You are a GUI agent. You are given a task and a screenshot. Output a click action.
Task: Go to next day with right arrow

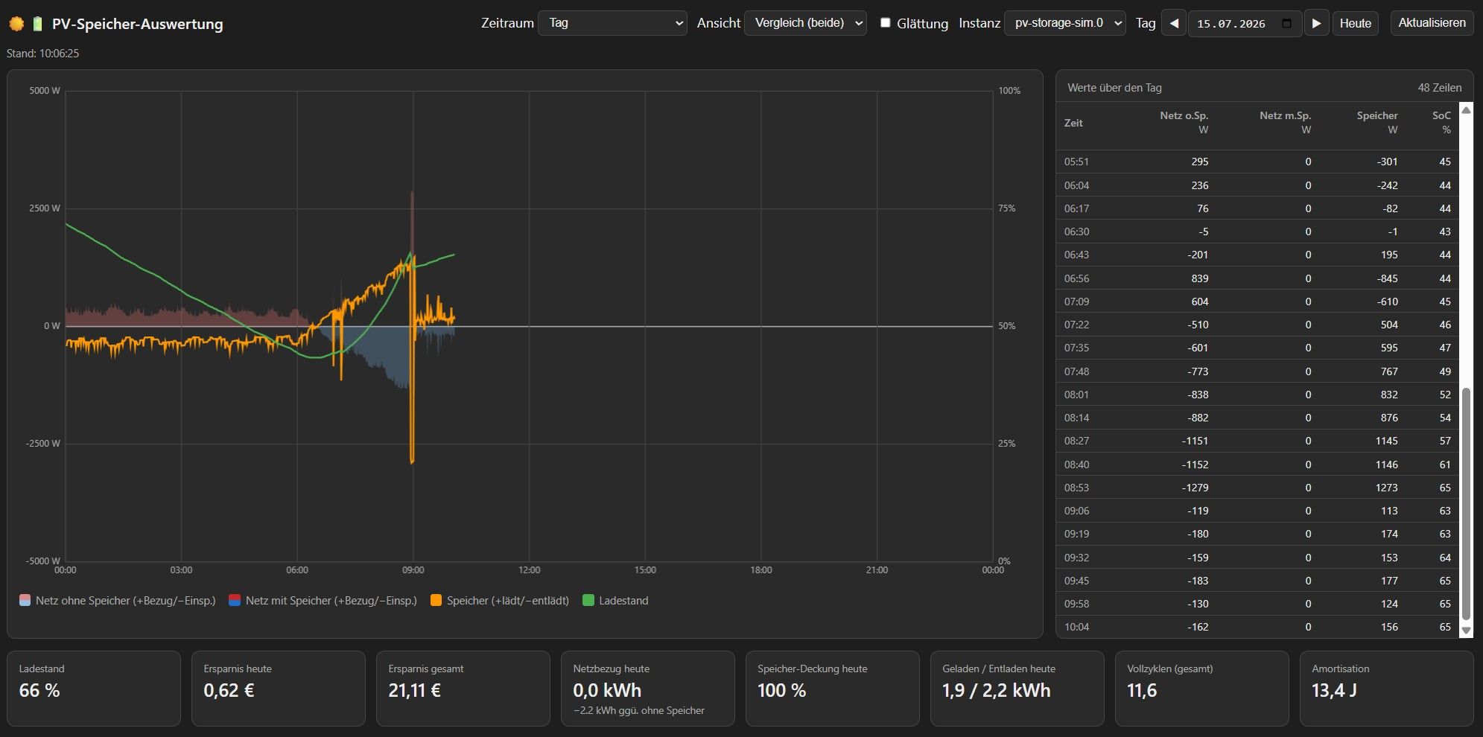(x=1316, y=23)
